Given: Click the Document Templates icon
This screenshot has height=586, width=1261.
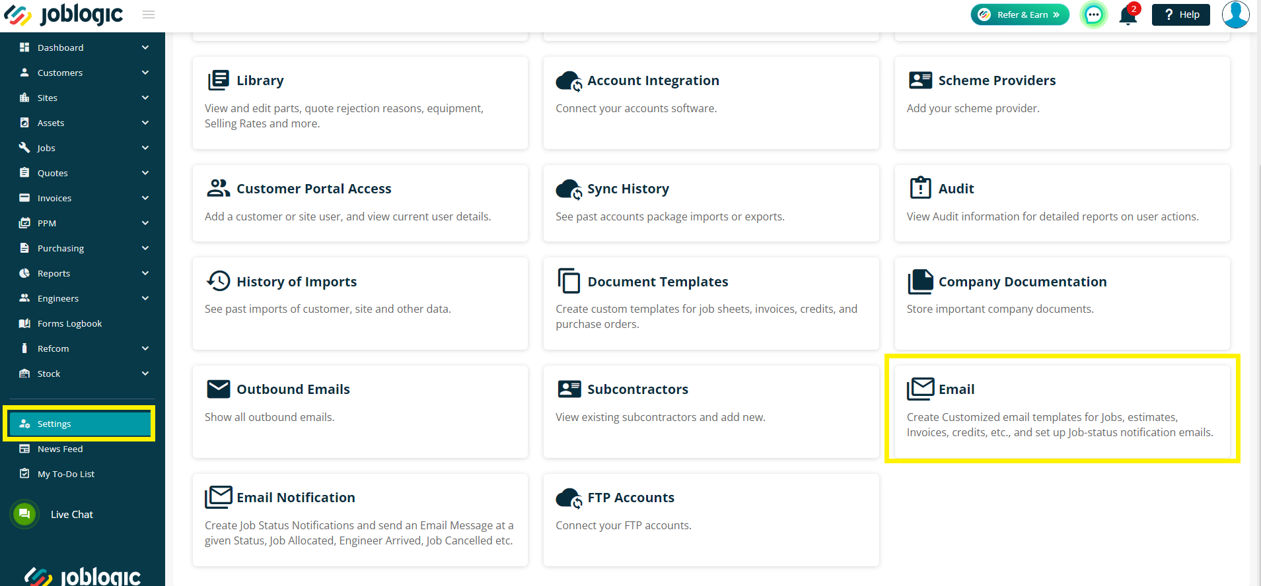Looking at the screenshot, I should pos(569,280).
